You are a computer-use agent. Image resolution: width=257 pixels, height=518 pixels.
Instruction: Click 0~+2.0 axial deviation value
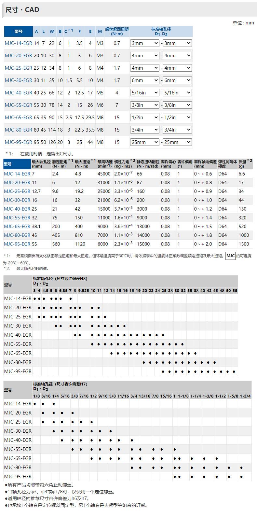(203, 244)
